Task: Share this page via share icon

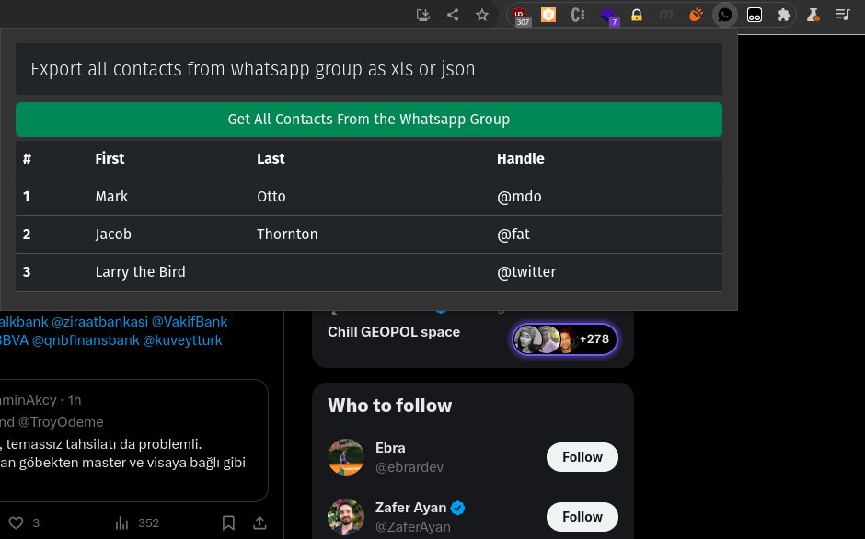Action: (x=453, y=15)
